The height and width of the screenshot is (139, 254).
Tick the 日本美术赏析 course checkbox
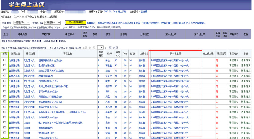point(4,81)
